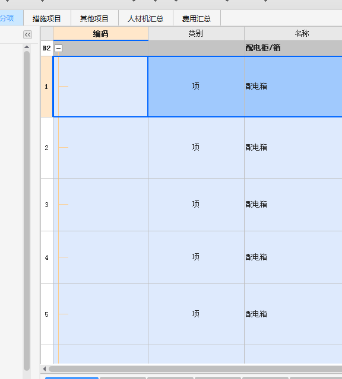The height and width of the screenshot is (379, 342).
Task: Select the 分项 tab
Action: coord(11,18)
